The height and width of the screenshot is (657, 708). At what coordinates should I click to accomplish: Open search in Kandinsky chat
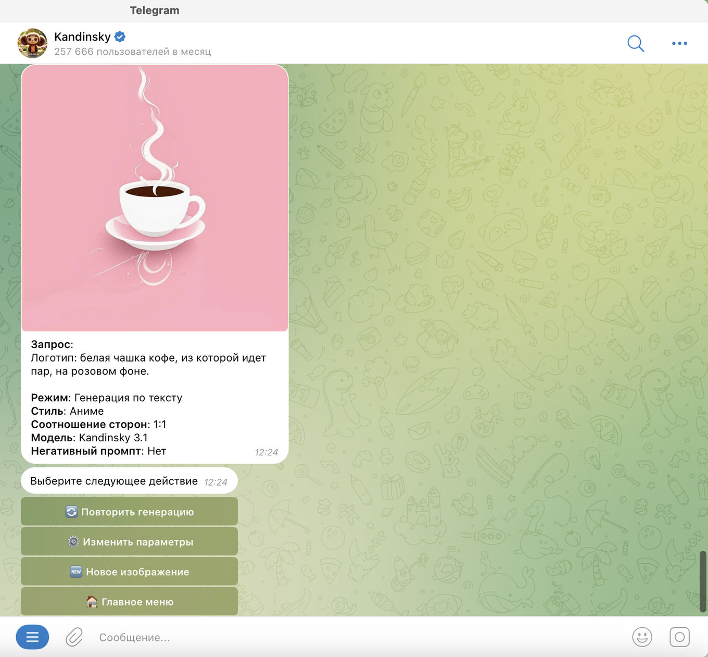pos(636,43)
